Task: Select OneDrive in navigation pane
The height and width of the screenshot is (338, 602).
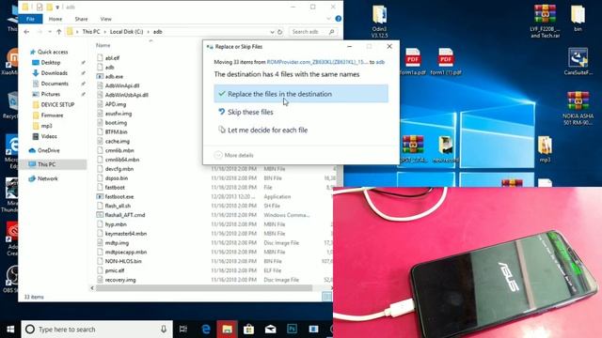Action: point(48,150)
